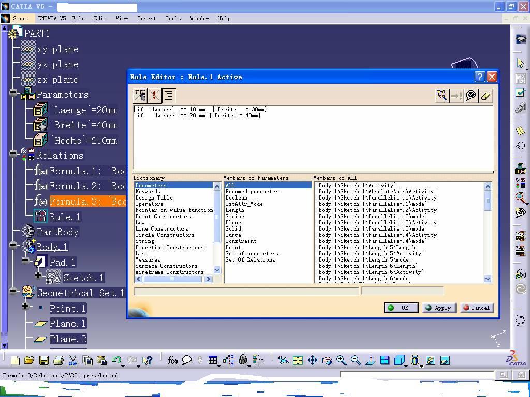This screenshot has width=530, height=397.
Task: Toggle the text alignment lines icon in Rule Editor
Action: [x=169, y=96]
